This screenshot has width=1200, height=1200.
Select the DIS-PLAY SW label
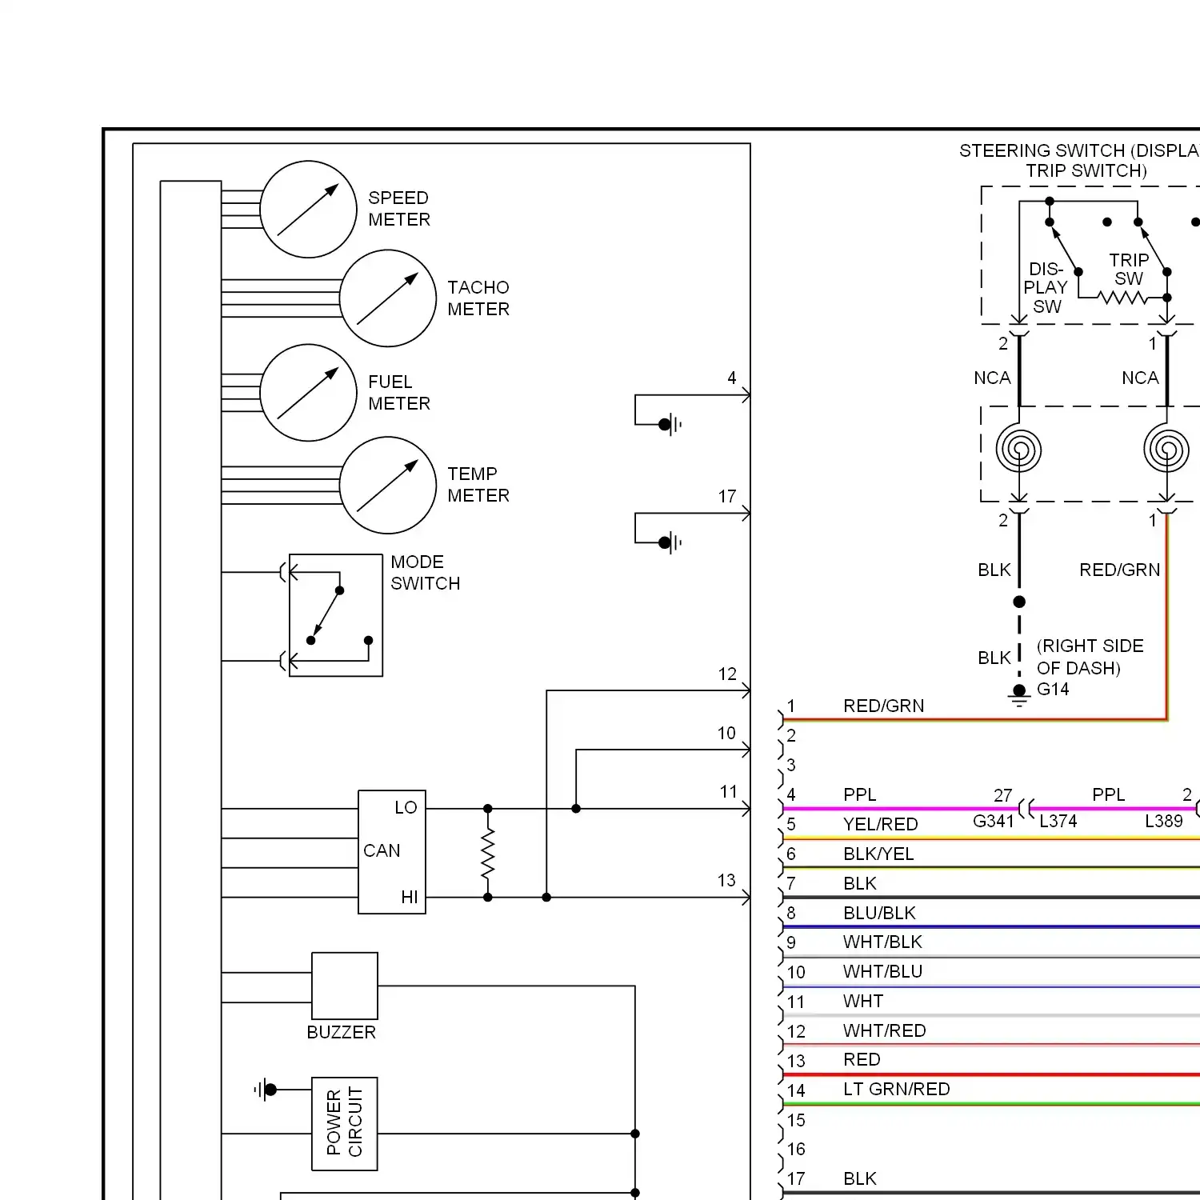pyautogui.click(x=1046, y=287)
